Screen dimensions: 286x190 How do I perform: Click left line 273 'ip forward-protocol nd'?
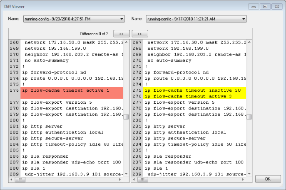[54, 72]
